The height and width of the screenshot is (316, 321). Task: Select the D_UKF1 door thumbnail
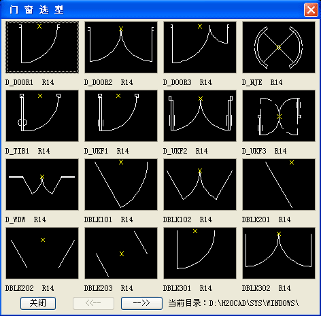[121, 116]
